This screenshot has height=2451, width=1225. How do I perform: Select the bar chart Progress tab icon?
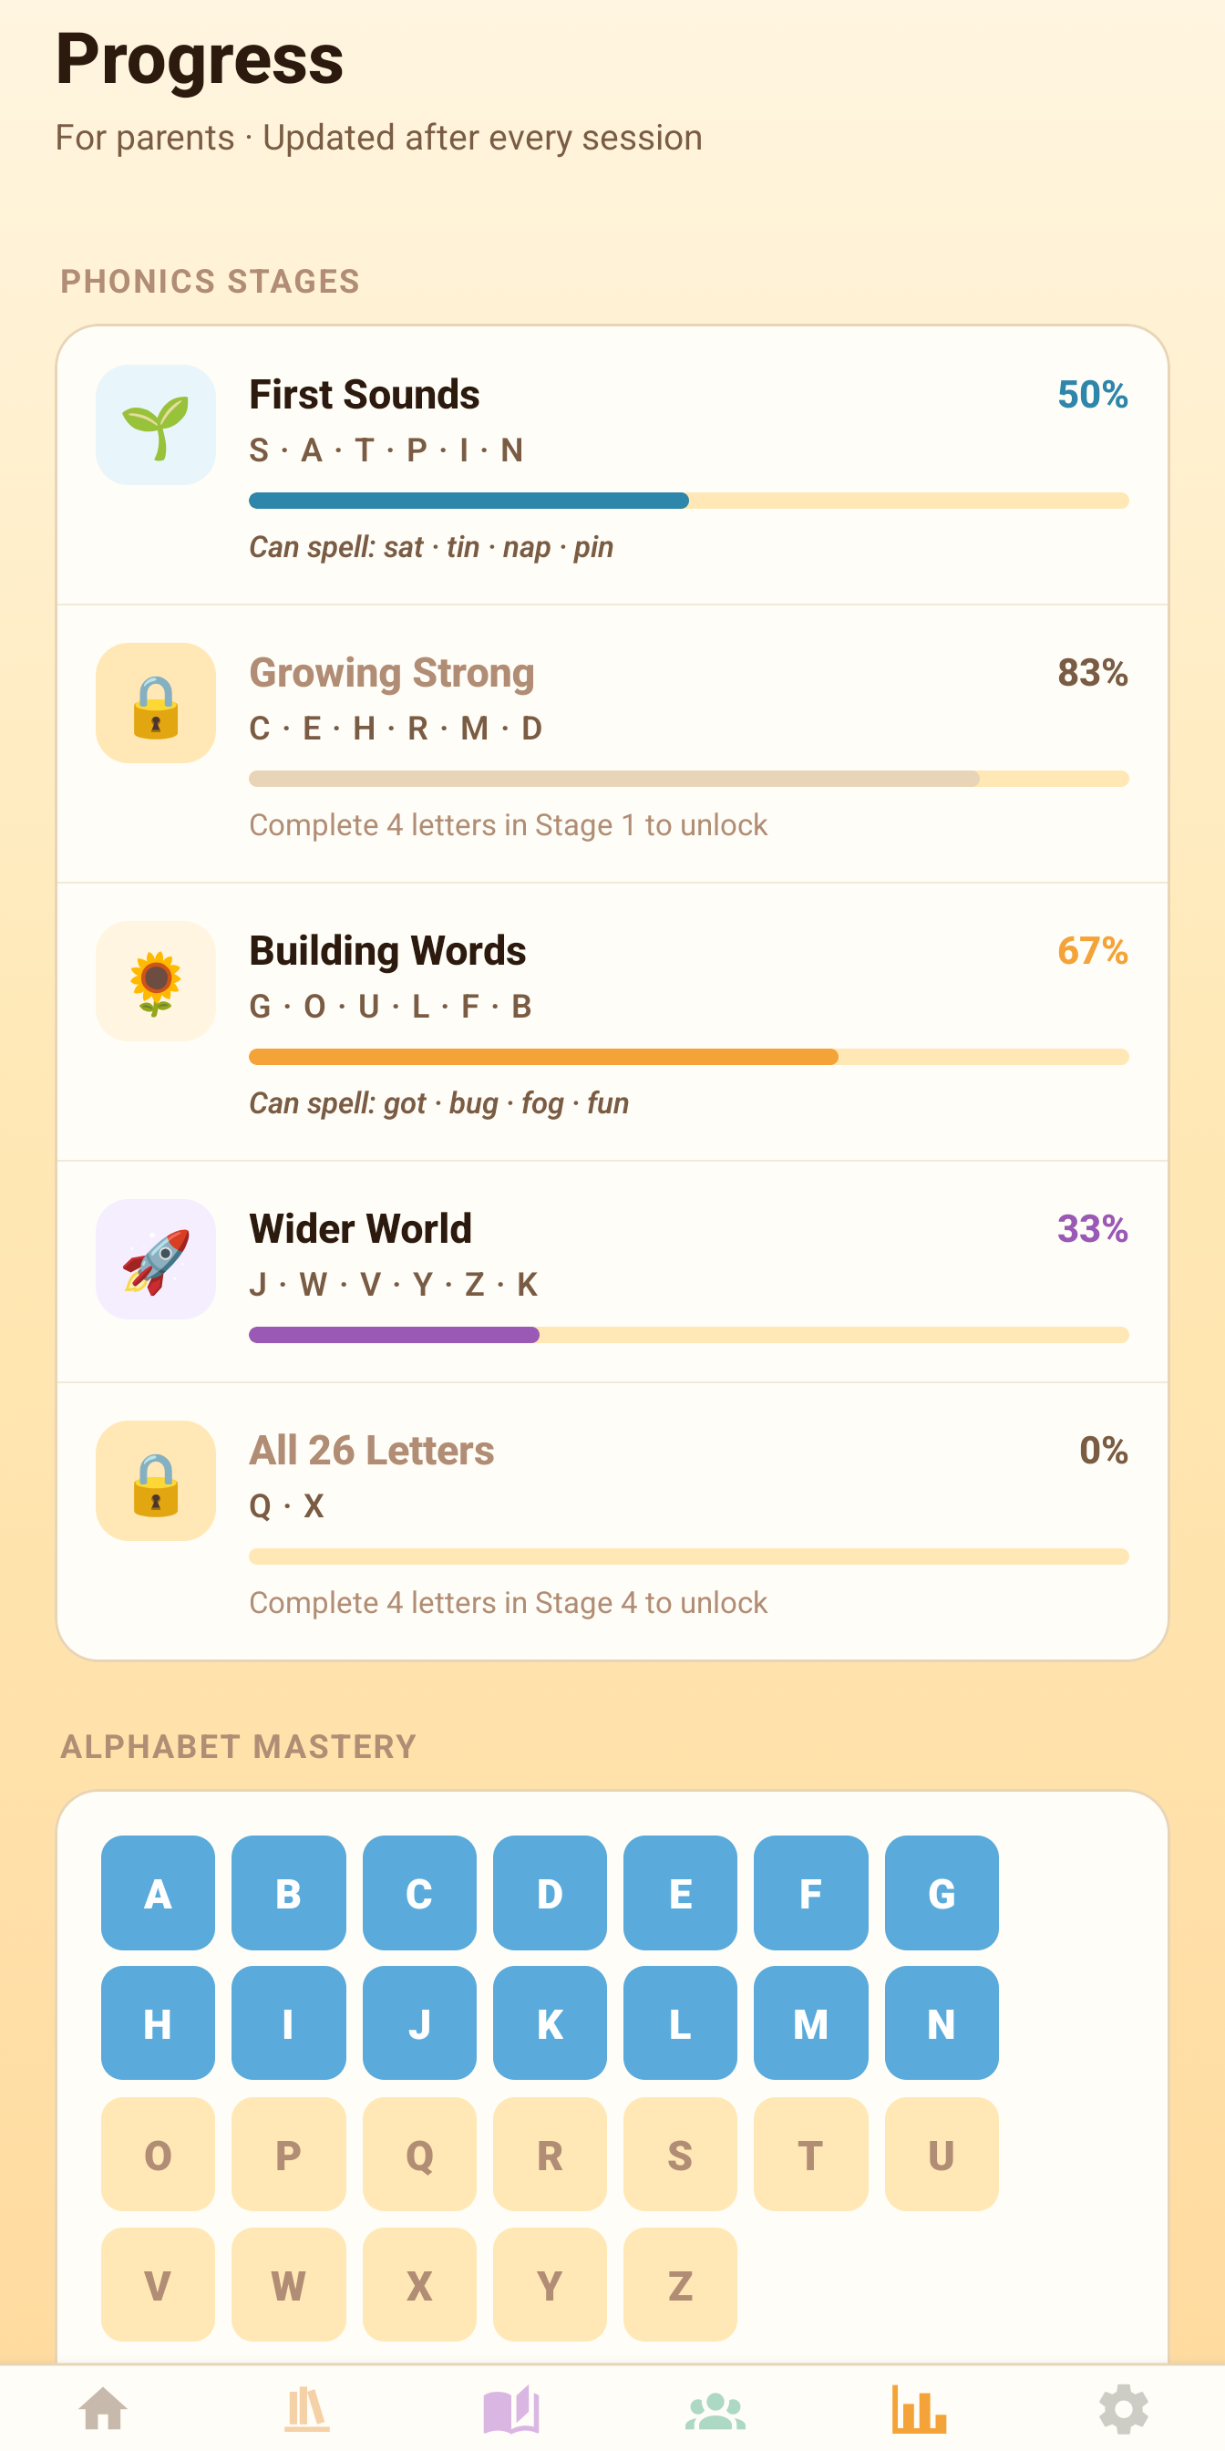(x=919, y=2408)
